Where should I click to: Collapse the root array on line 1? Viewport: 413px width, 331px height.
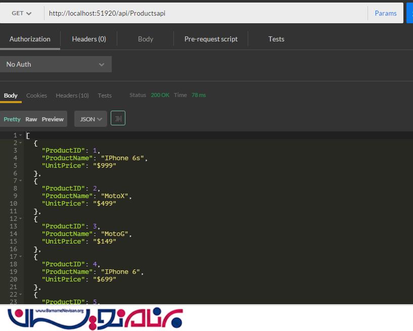pyautogui.click(x=21, y=135)
